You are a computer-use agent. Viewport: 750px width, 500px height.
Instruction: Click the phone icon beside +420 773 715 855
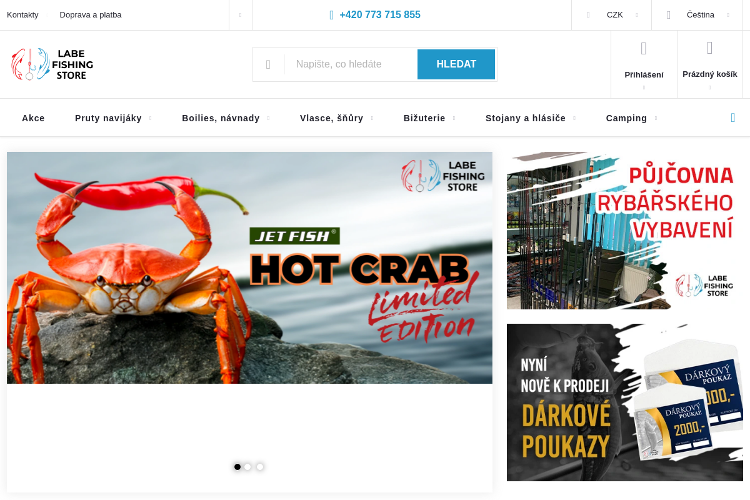(x=332, y=15)
